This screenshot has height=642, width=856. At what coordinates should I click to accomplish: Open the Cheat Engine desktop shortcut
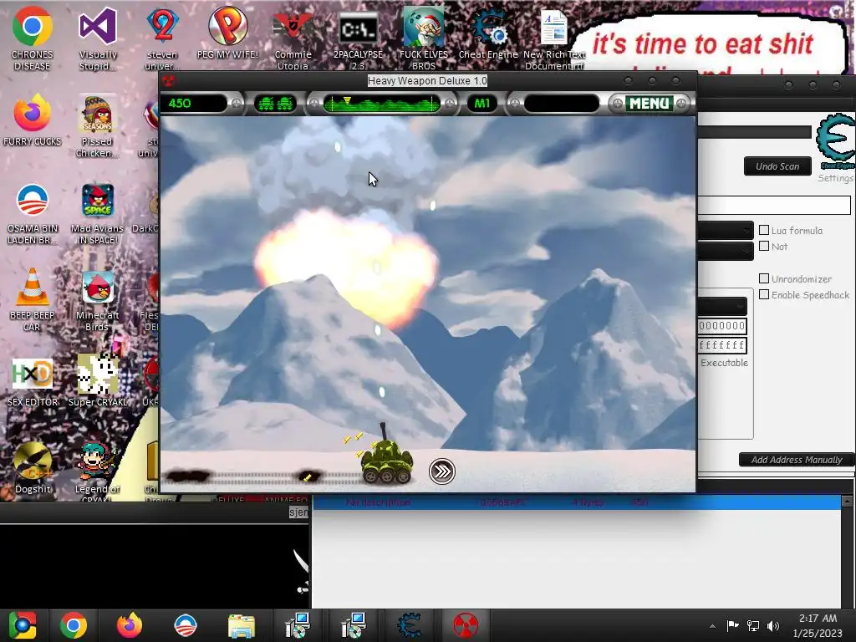click(488, 33)
